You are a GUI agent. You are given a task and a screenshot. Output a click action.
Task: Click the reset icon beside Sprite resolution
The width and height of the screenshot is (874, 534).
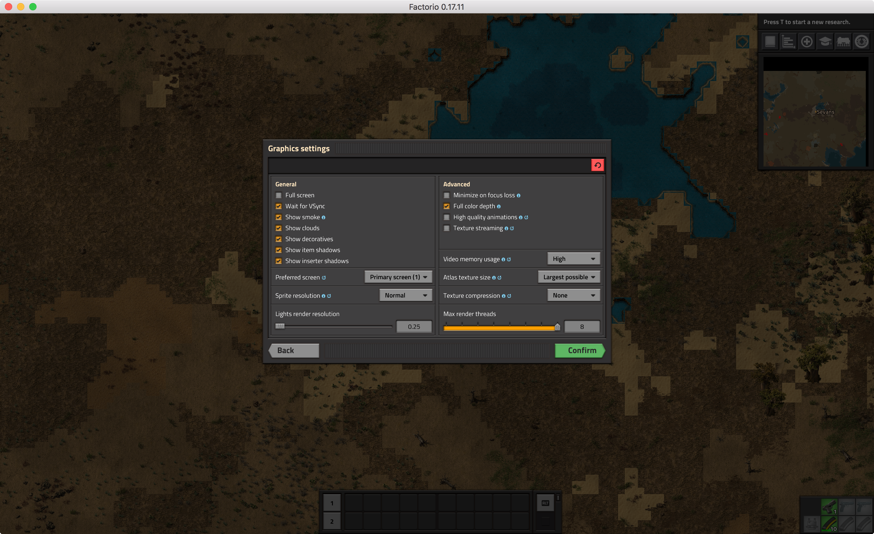[329, 296]
